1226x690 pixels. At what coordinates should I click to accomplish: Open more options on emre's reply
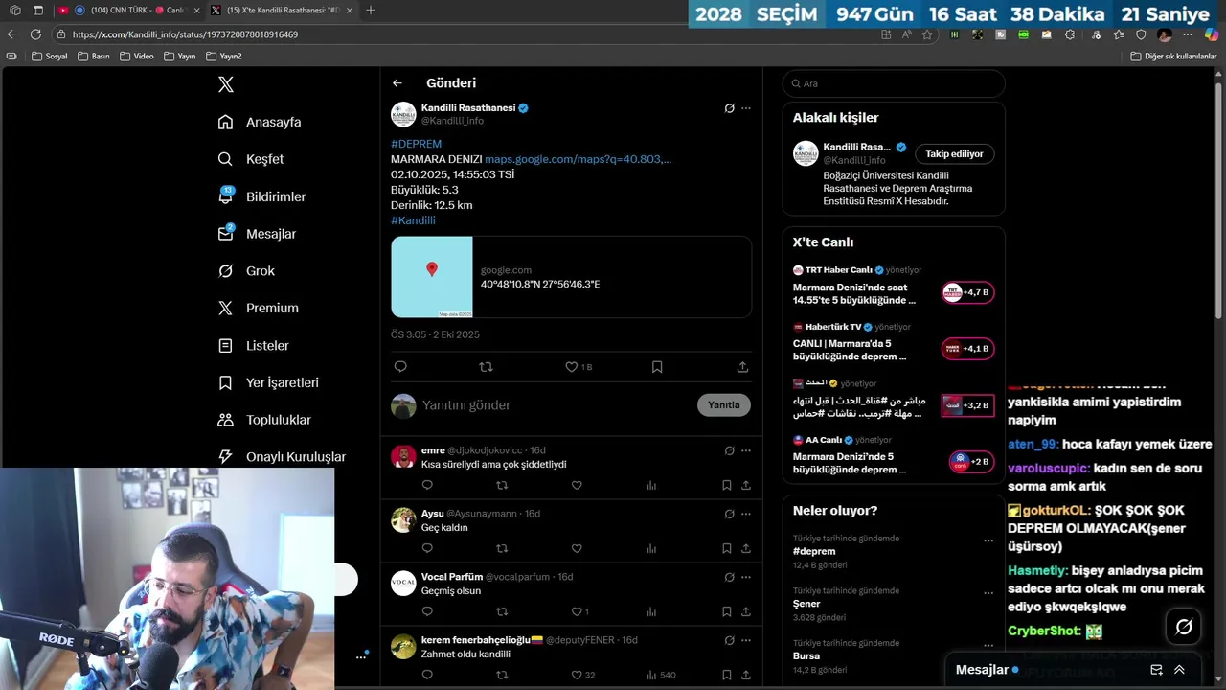tap(746, 450)
